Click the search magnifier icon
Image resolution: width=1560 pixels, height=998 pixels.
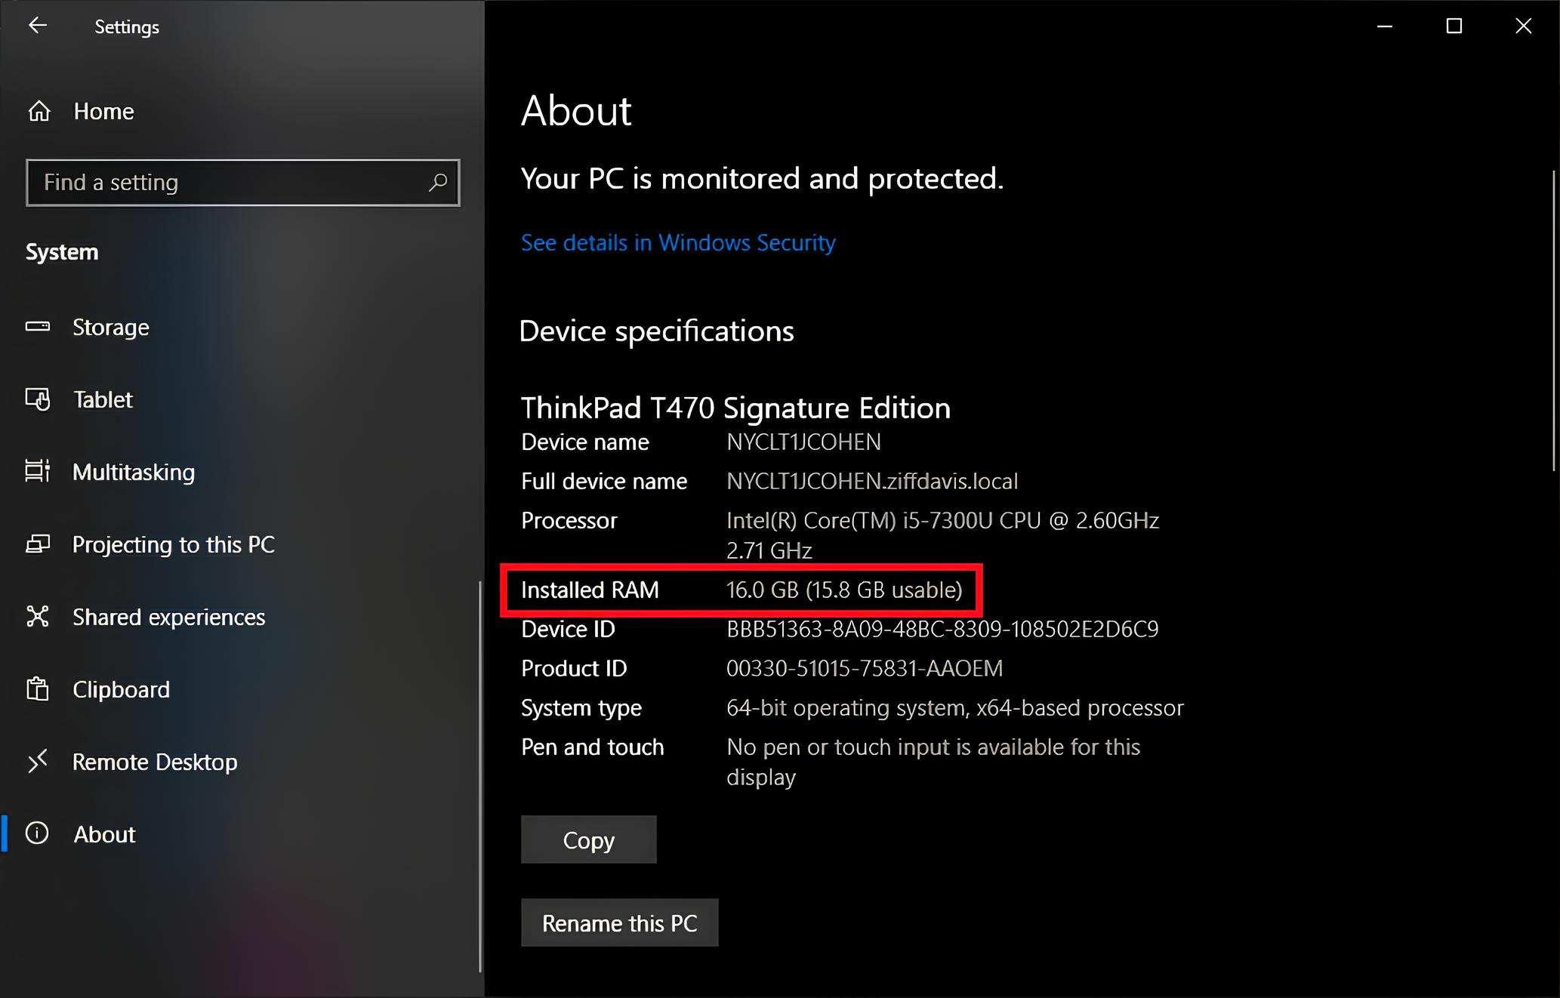[x=438, y=182]
